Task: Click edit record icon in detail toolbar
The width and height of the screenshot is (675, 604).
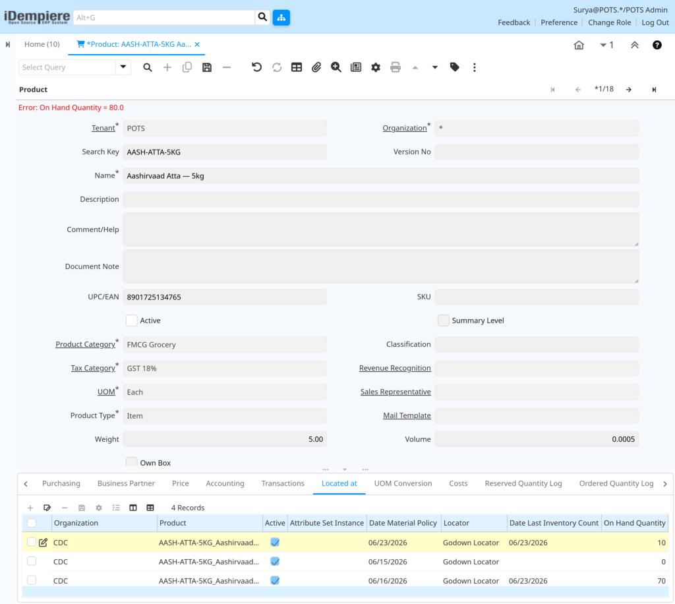Action: coord(47,508)
